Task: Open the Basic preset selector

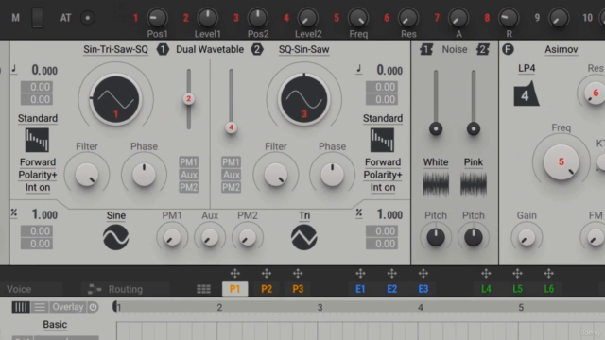Action: (x=55, y=325)
